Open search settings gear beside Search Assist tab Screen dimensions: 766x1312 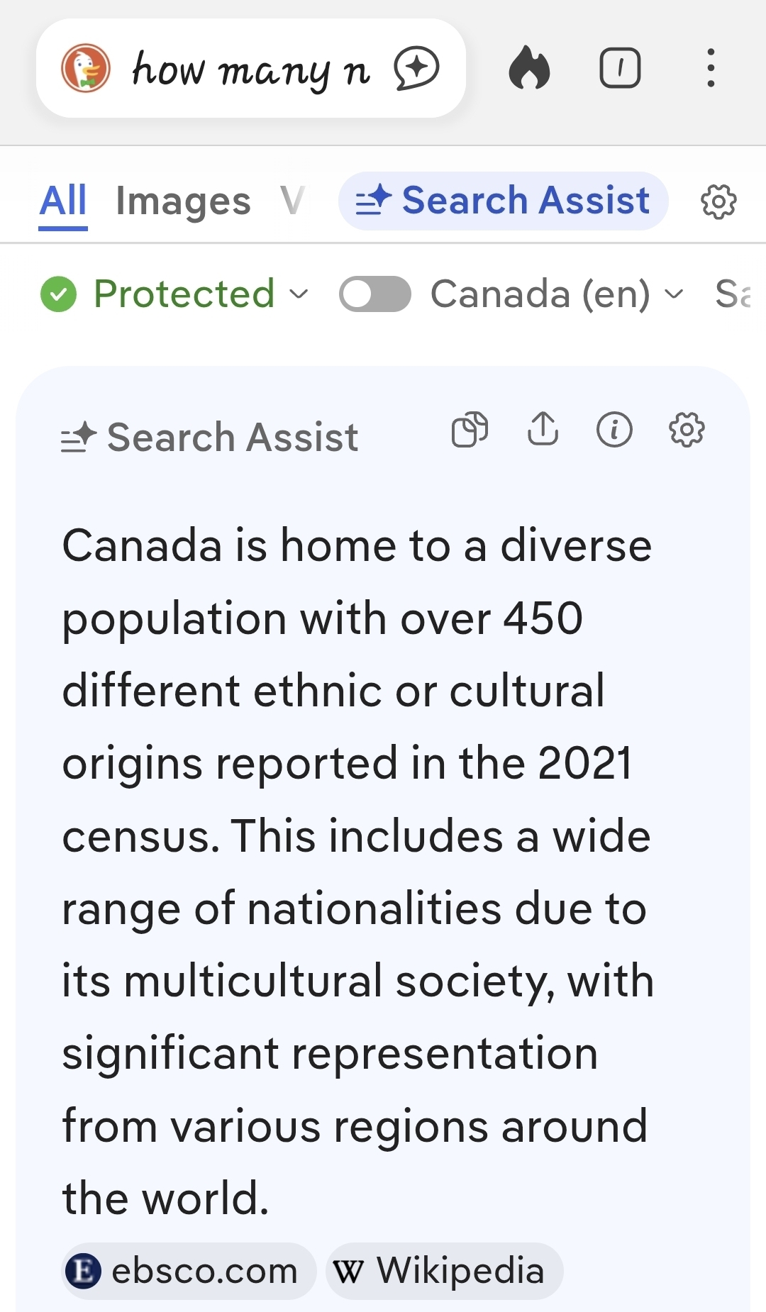pyautogui.click(x=718, y=201)
